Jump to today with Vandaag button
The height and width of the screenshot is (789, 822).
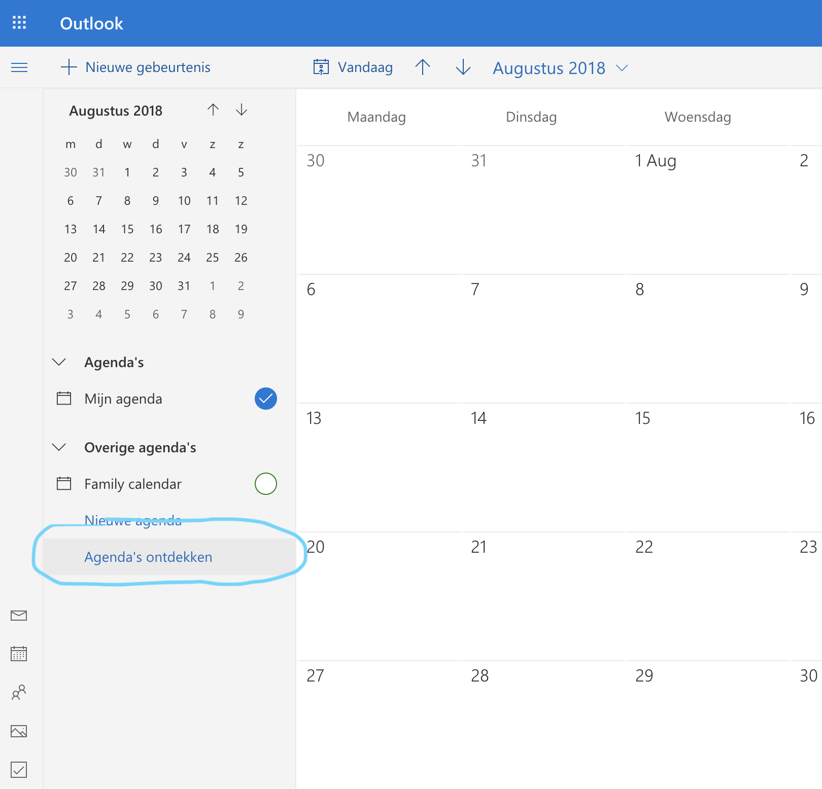click(x=353, y=67)
